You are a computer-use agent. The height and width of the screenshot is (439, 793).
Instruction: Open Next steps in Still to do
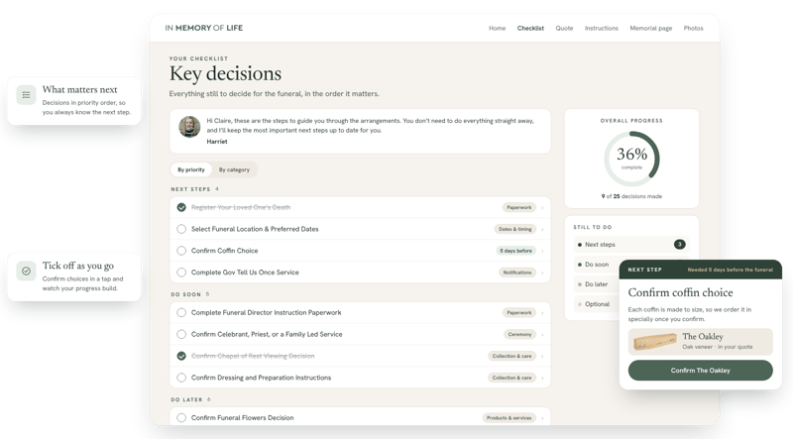(x=631, y=245)
